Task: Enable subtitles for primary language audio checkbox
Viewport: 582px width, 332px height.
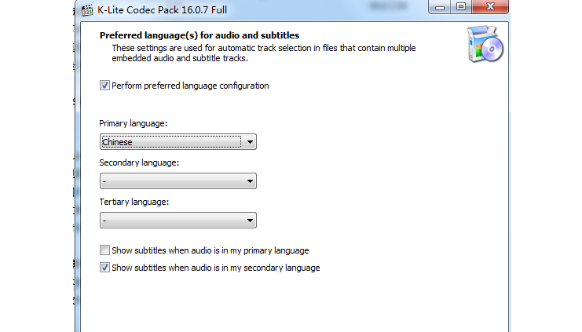Action: (x=104, y=250)
